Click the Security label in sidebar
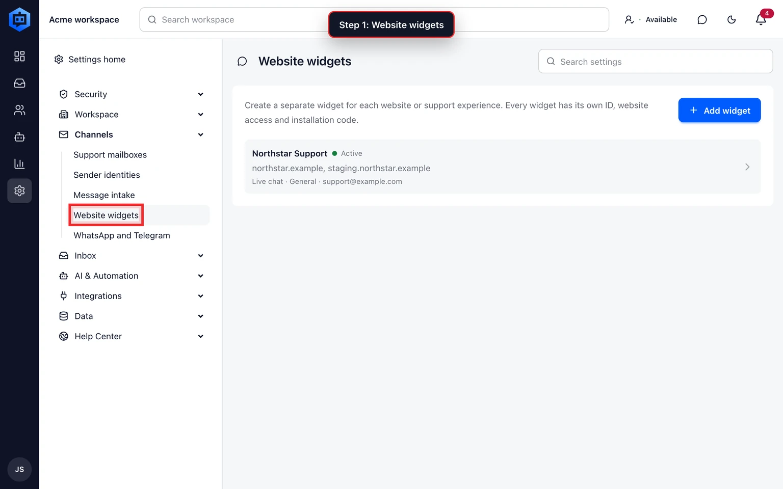Viewport: 783px width, 489px height. coord(91,94)
